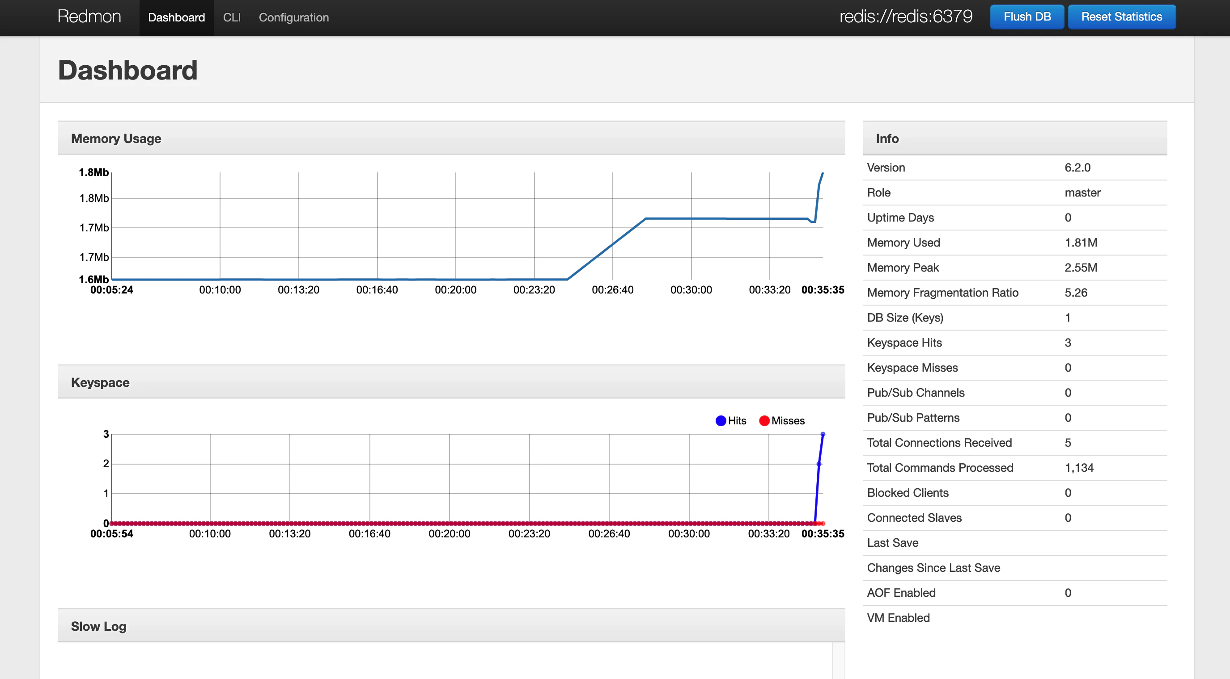Open the Configuration tab

(294, 17)
